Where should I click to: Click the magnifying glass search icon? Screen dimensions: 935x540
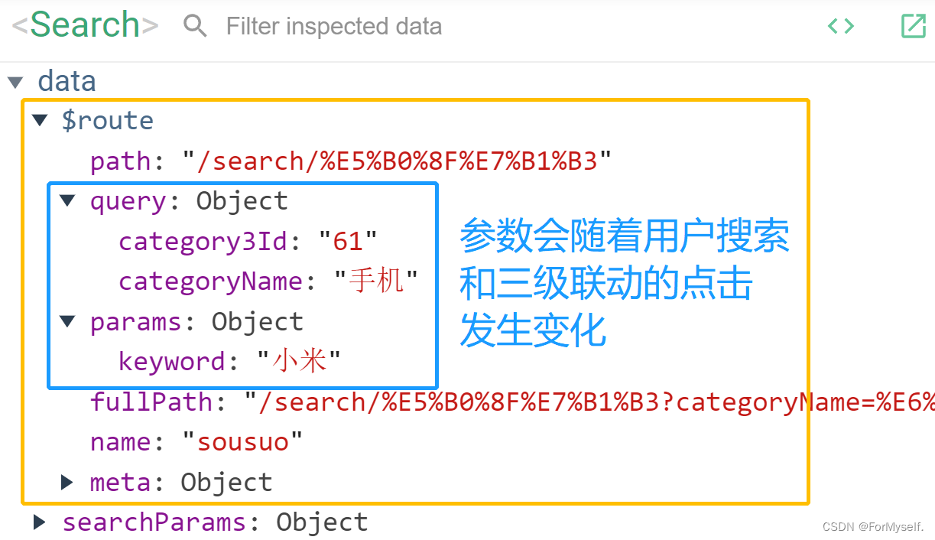(x=195, y=25)
